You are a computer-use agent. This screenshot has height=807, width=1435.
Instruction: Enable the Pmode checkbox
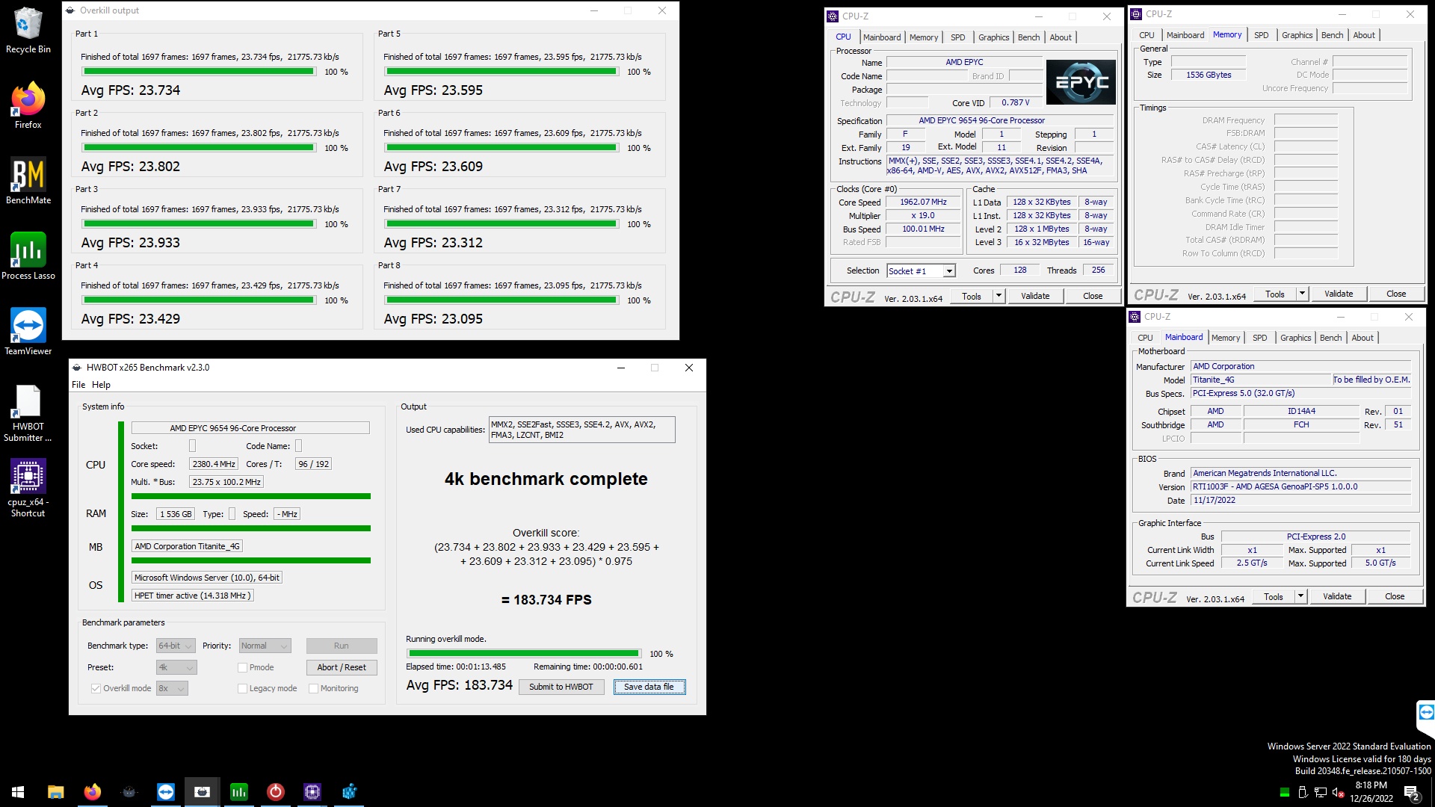pyautogui.click(x=242, y=667)
